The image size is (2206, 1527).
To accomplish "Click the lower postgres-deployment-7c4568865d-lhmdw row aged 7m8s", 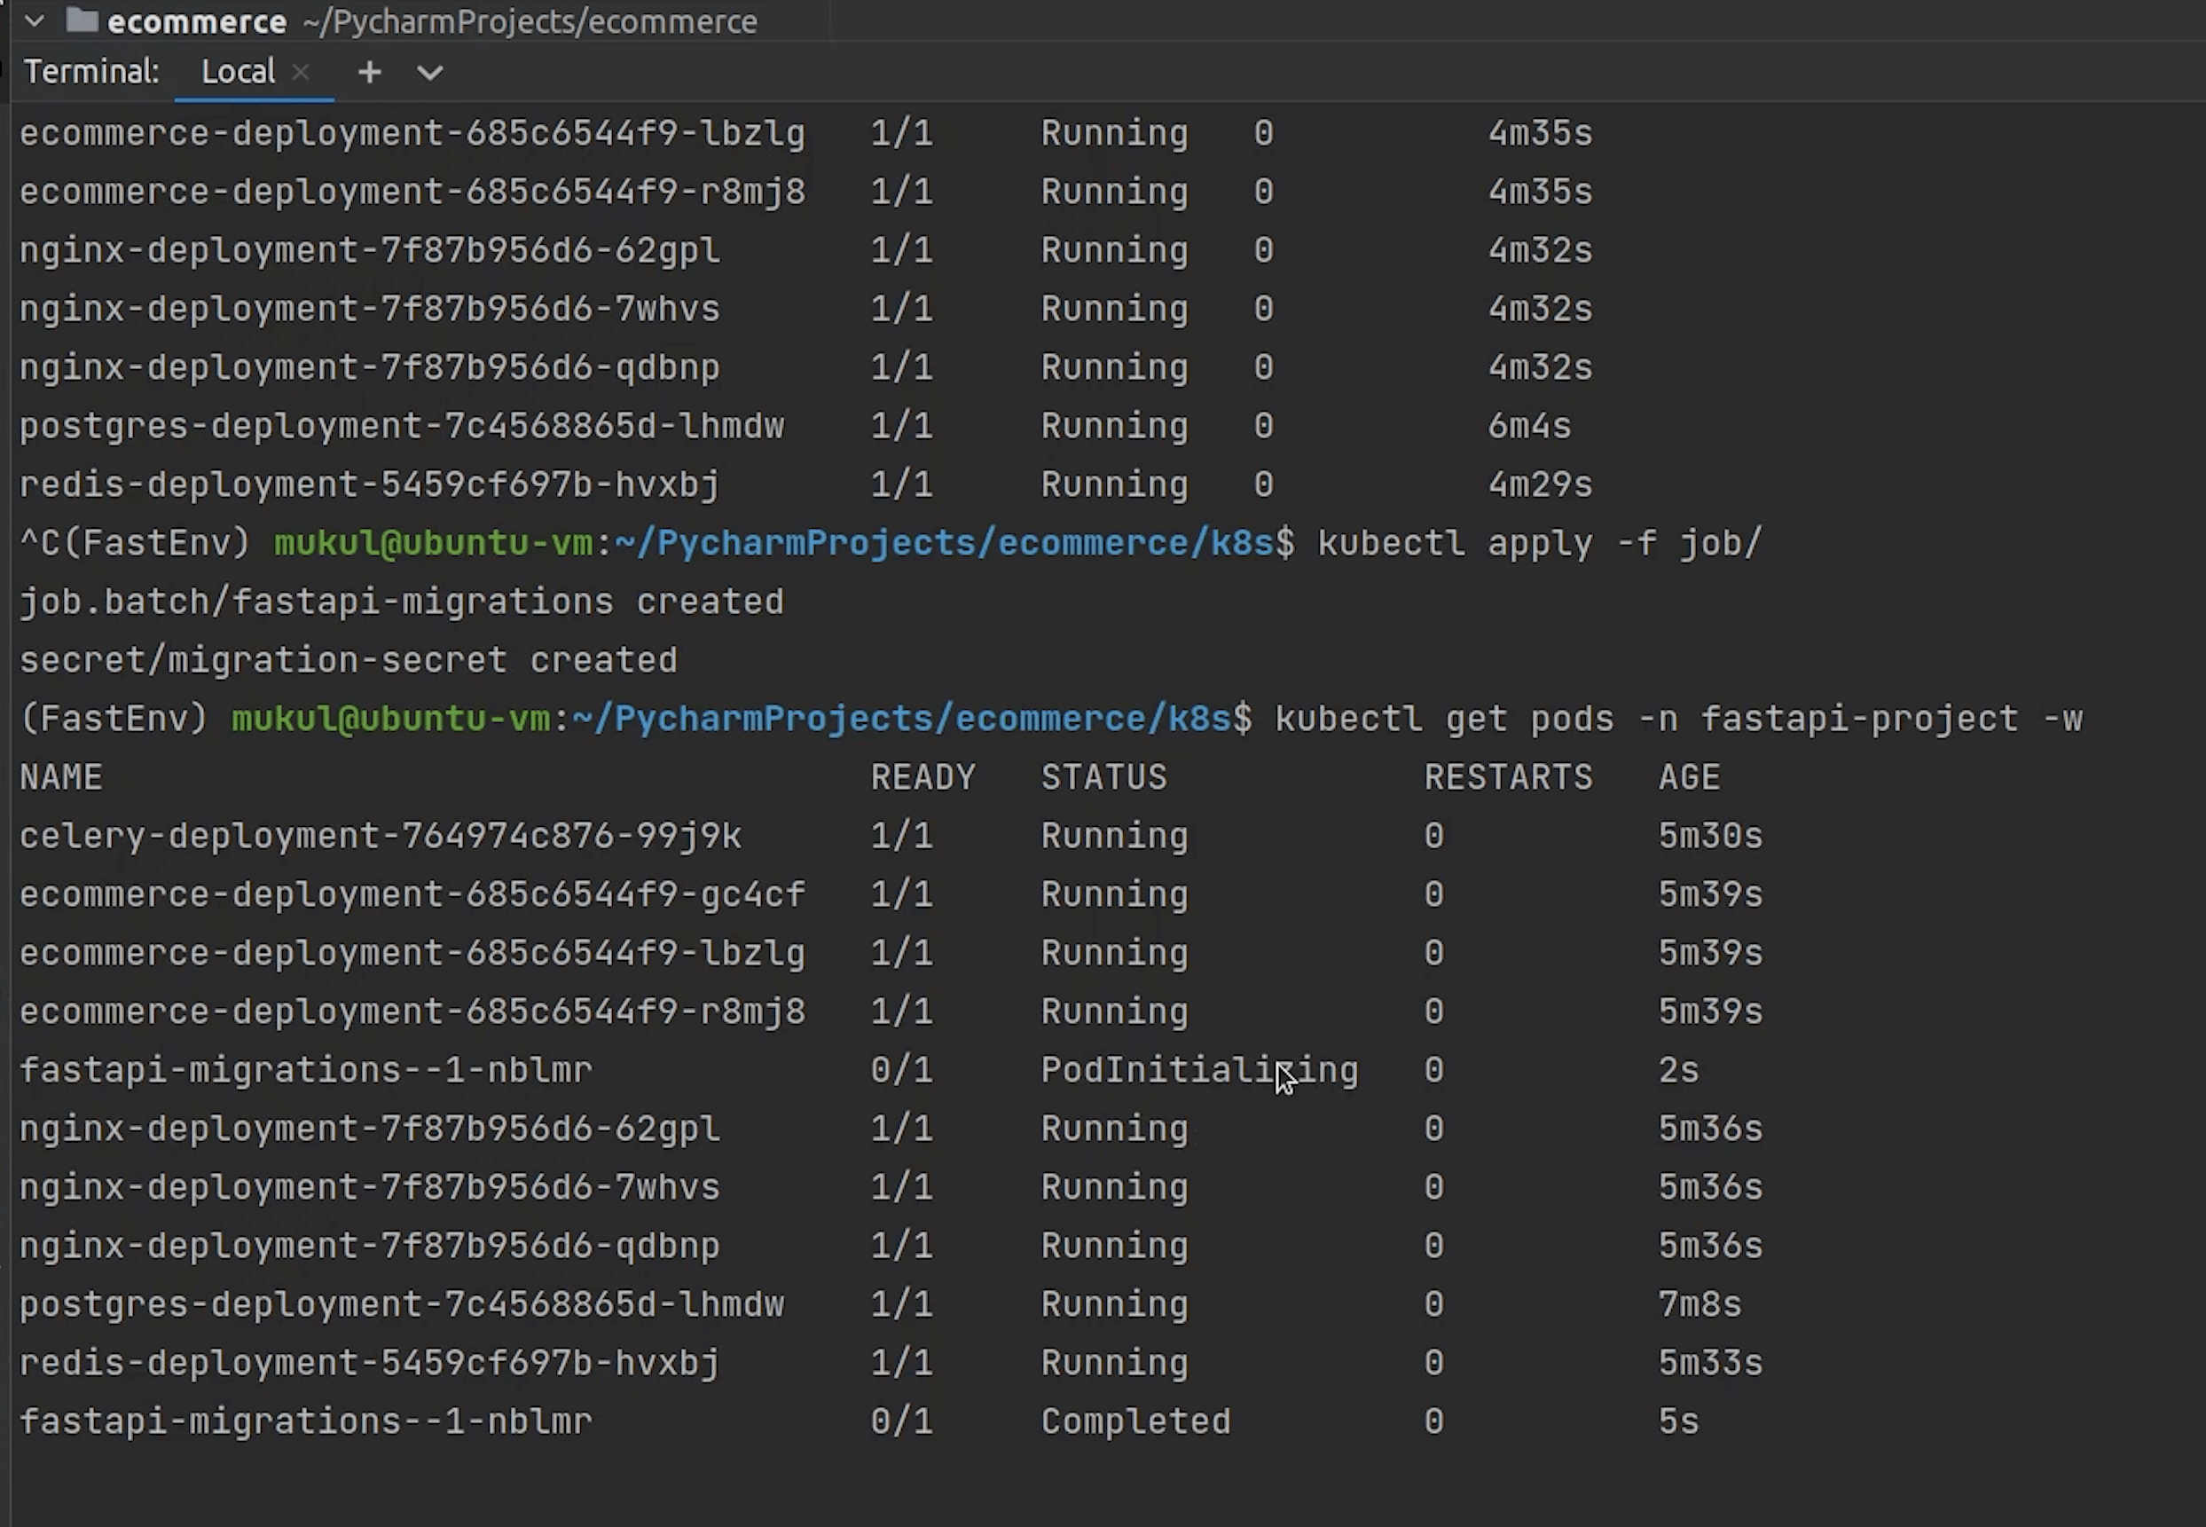I will (x=402, y=1304).
